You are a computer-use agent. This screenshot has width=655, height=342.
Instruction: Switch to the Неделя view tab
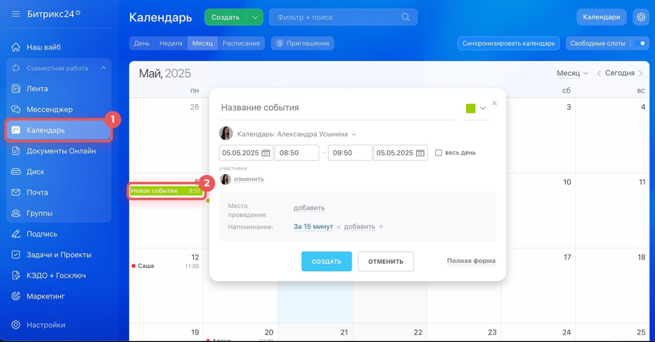tap(171, 43)
